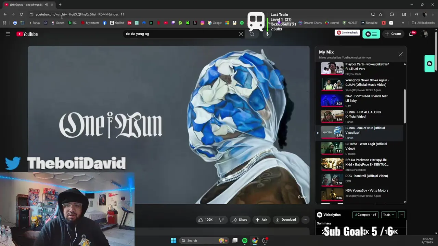Screen dimensions: 438x246
Task: Click the TubeBuddy side tab icon
Action: tap(429, 64)
